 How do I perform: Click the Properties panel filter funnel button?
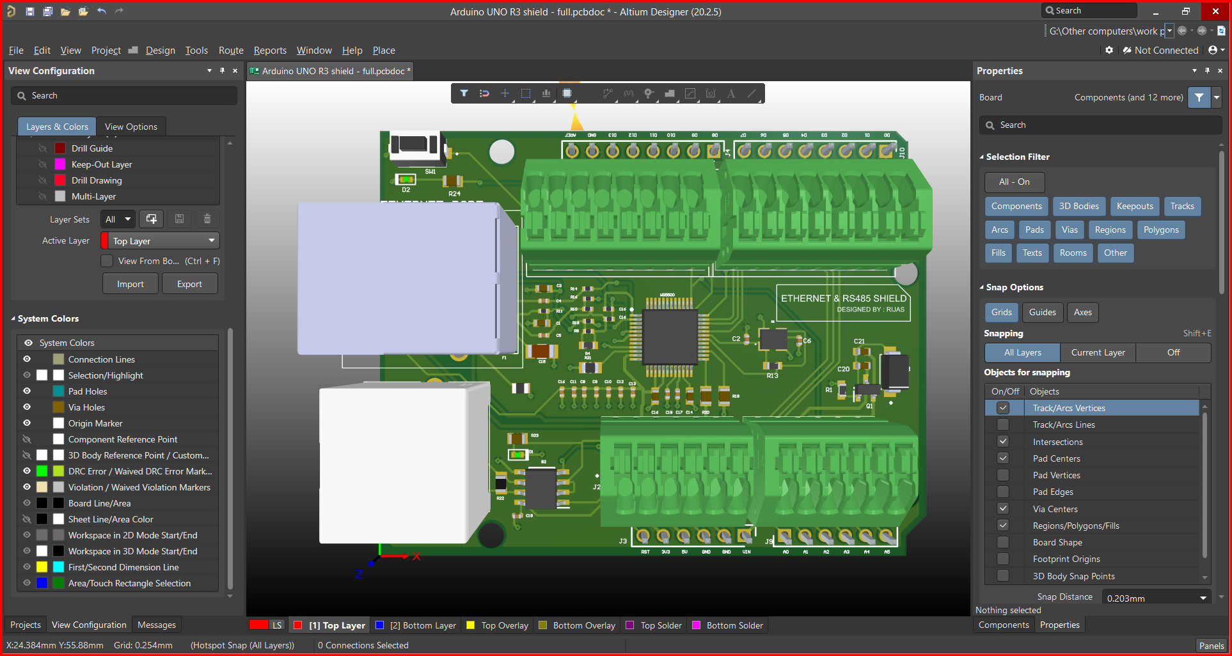1199,98
